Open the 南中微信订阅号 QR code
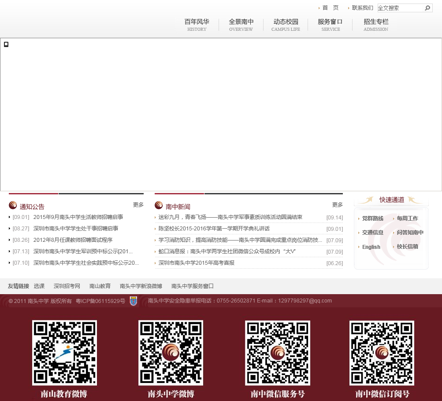This screenshot has width=442, height=401. click(382, 353)
